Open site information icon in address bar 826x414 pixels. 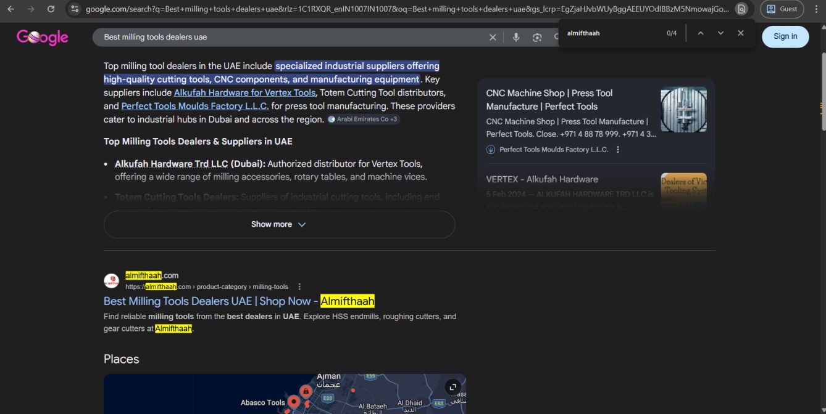click(x=74, y=9)
